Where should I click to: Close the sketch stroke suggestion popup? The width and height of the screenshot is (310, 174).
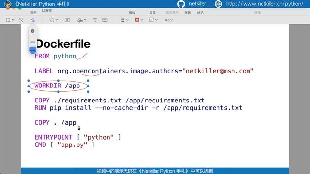click(x=33, y=31)
